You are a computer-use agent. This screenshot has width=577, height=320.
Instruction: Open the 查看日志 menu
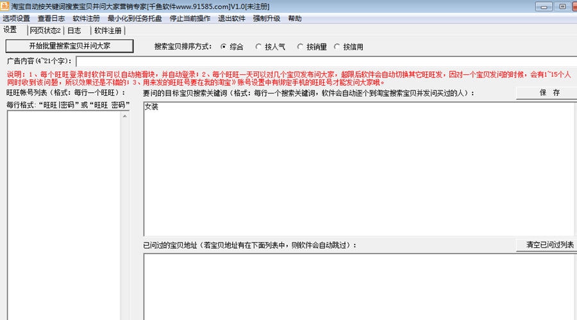(51, 19)
